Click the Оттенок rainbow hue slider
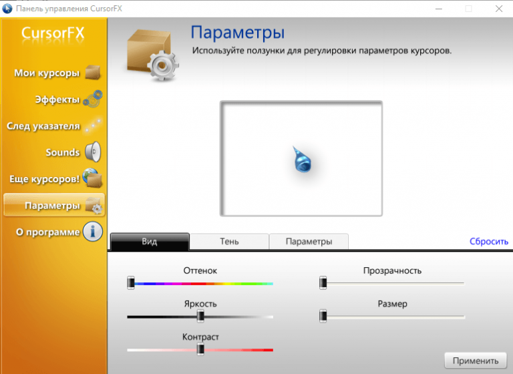 [200, 283]
